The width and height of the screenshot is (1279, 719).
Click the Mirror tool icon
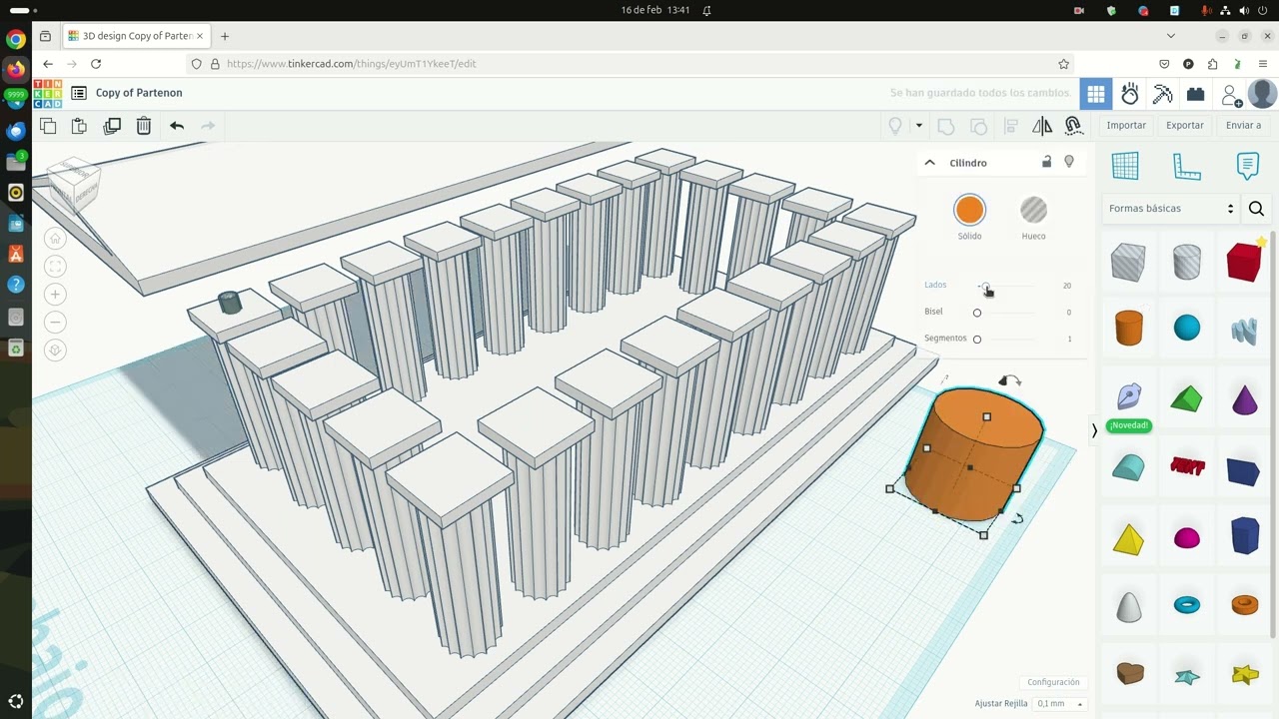coord(1042,126)
